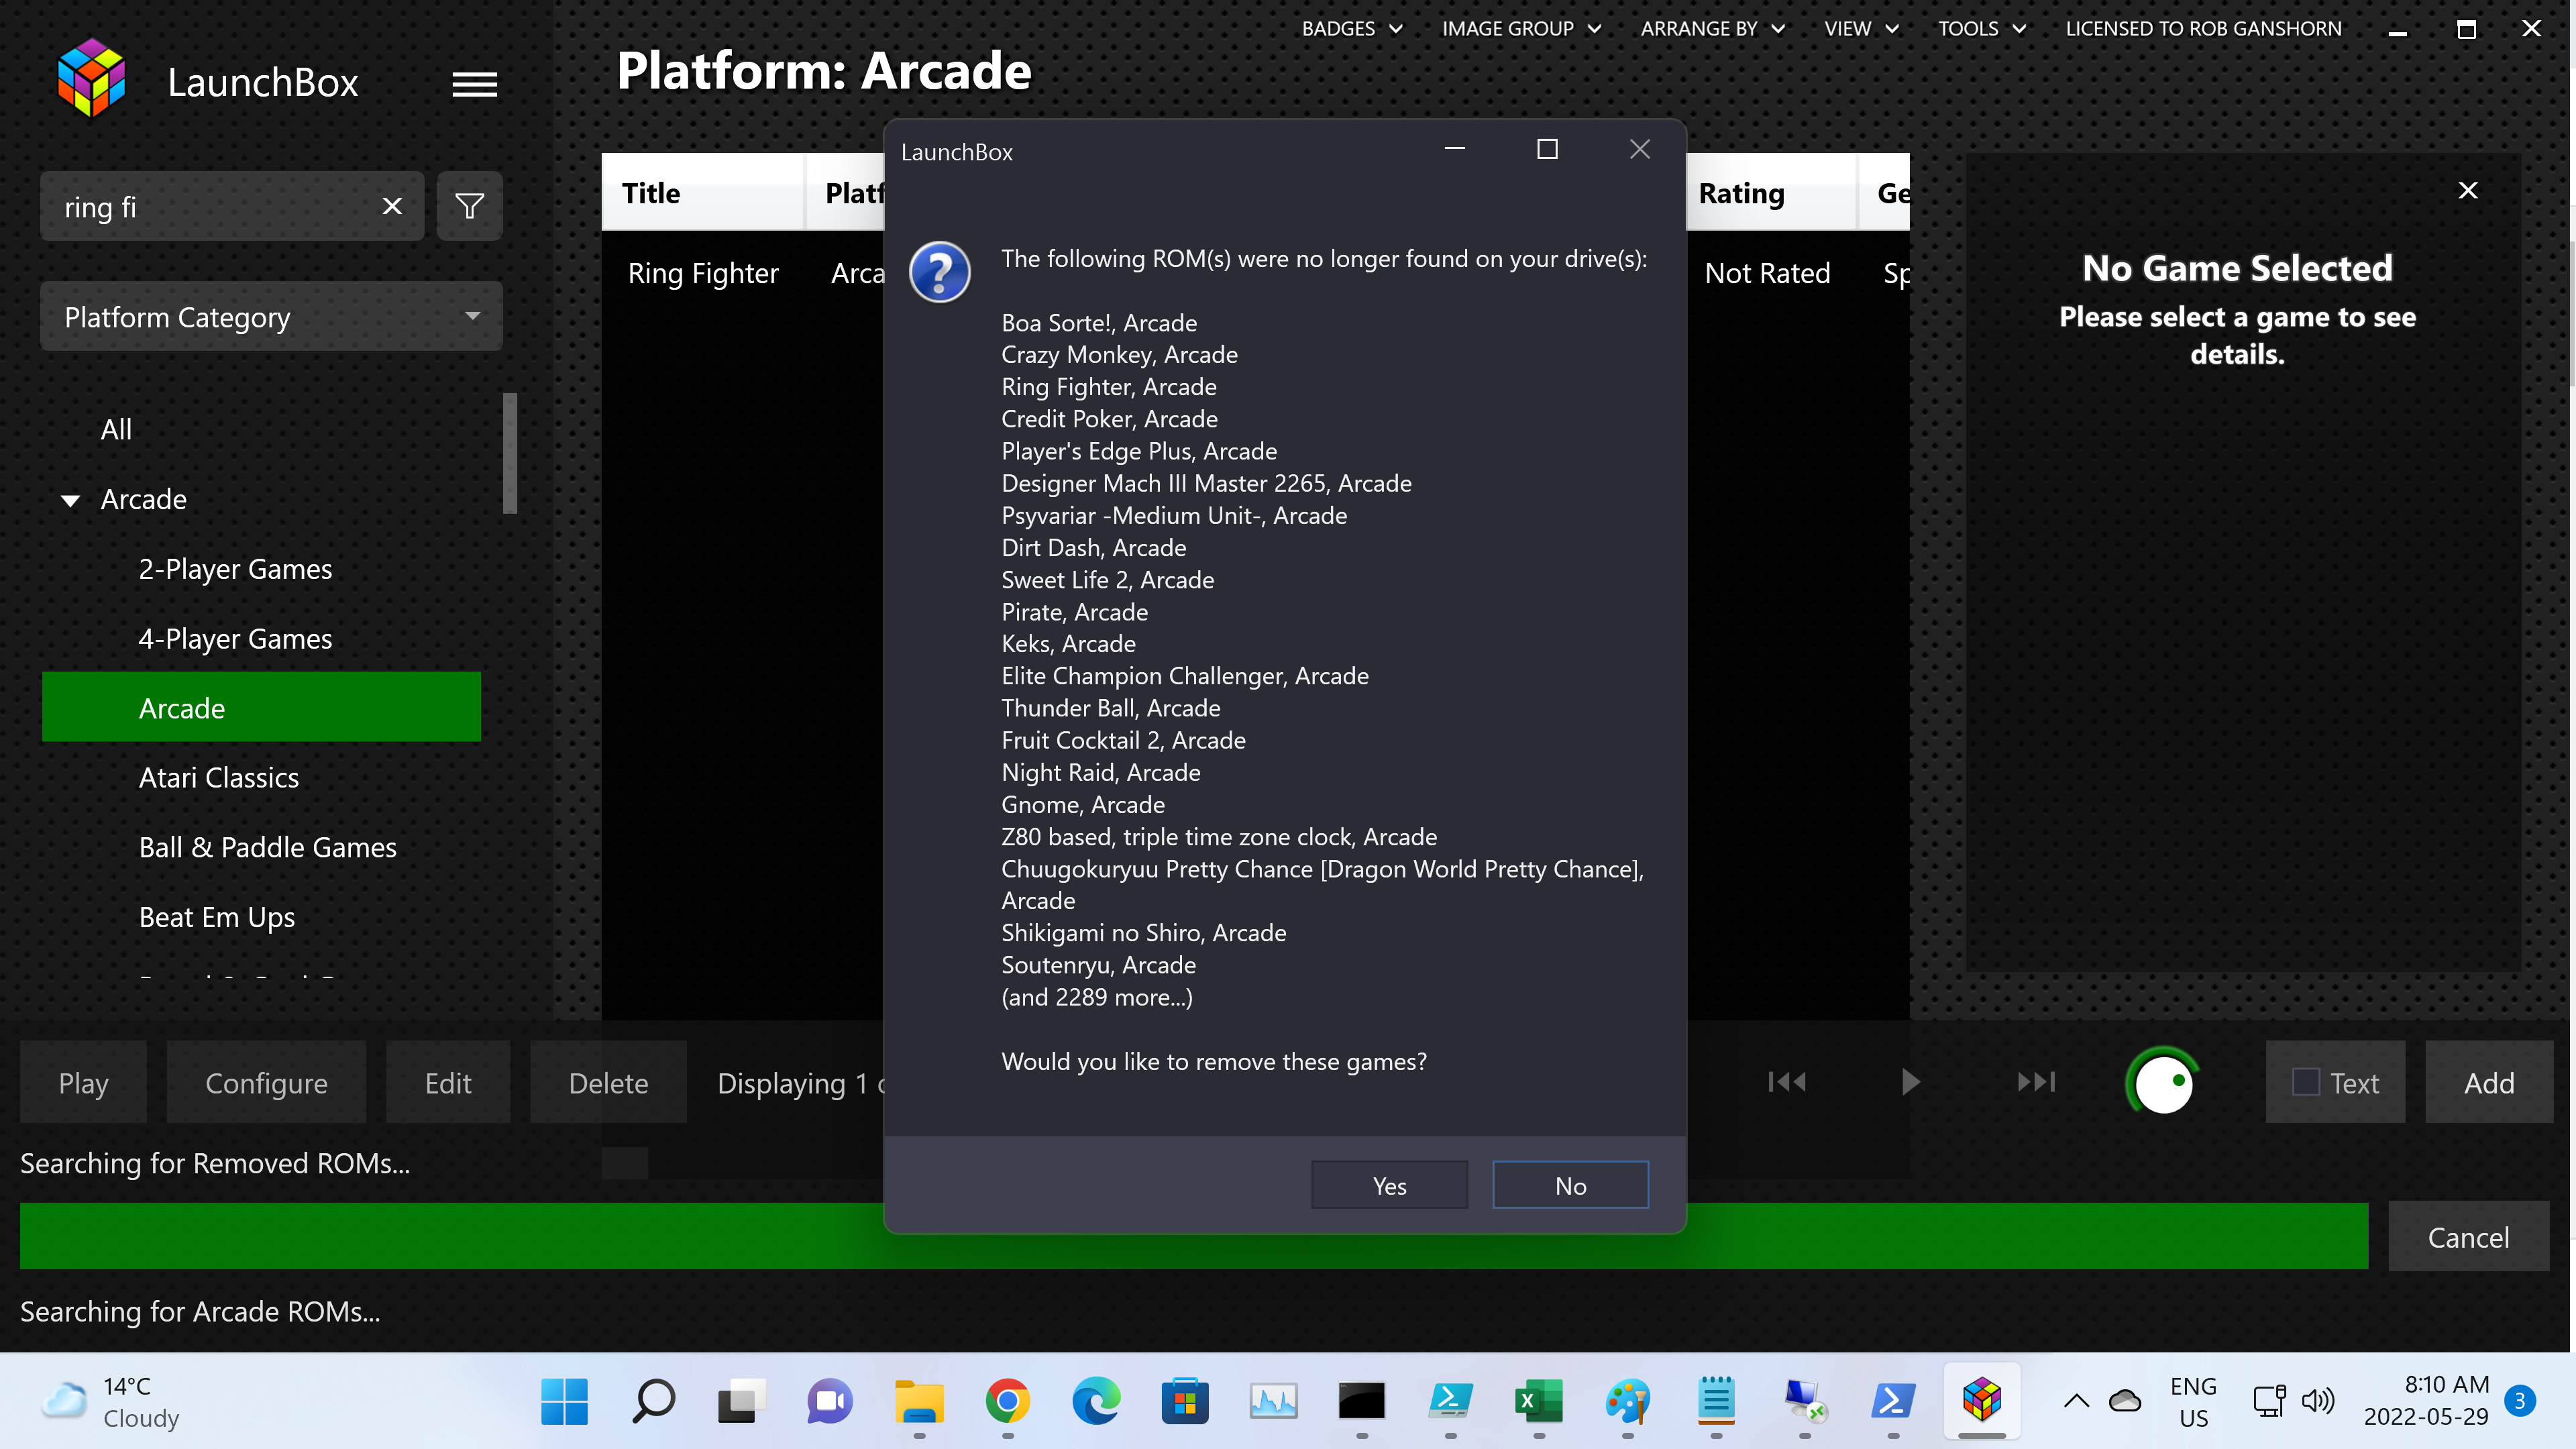Sort by the Rating column header

click(x=1771, y=192)
